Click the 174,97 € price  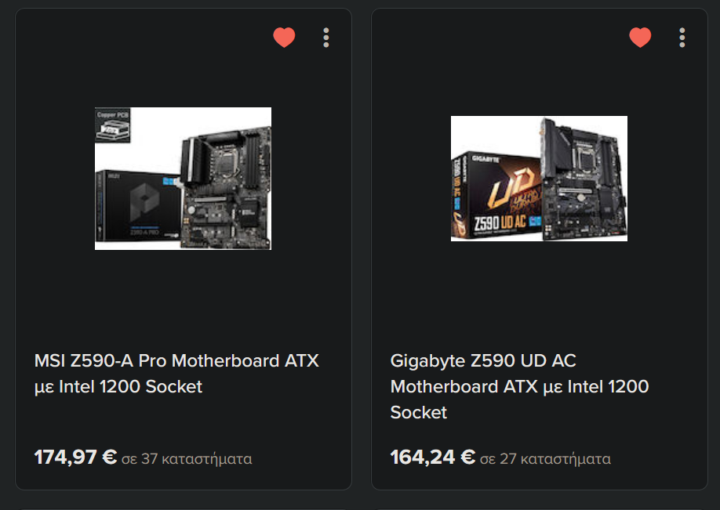click(76, 458)
